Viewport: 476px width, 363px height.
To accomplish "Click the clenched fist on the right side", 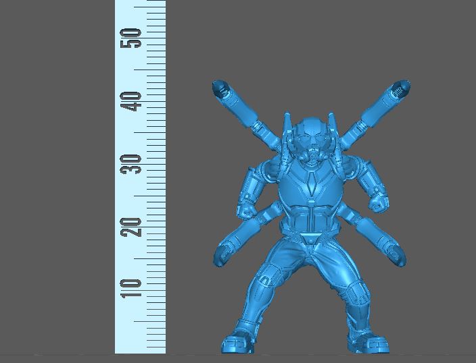I will [381, 201].
